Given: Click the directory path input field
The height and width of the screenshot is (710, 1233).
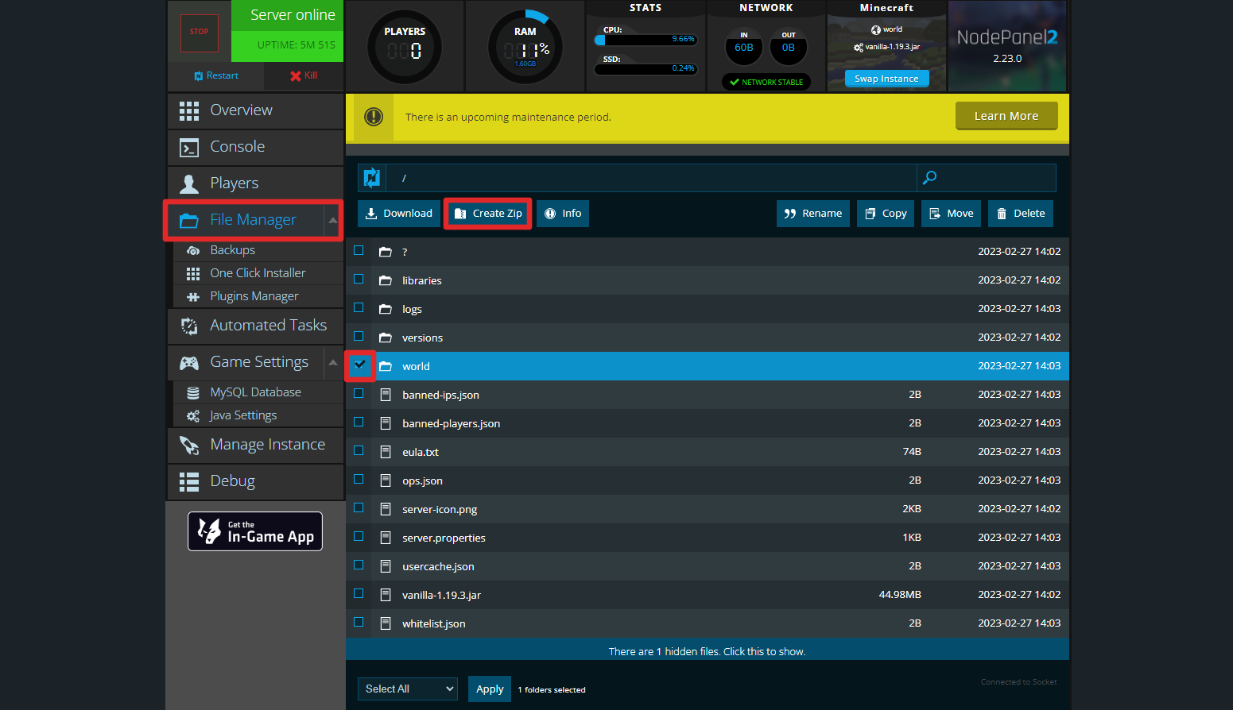Looking at the screenshot, I should tap(650, 178).
